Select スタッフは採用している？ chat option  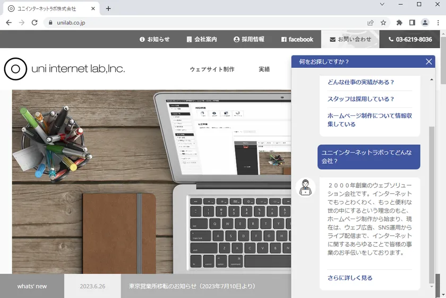pos(361,99)
